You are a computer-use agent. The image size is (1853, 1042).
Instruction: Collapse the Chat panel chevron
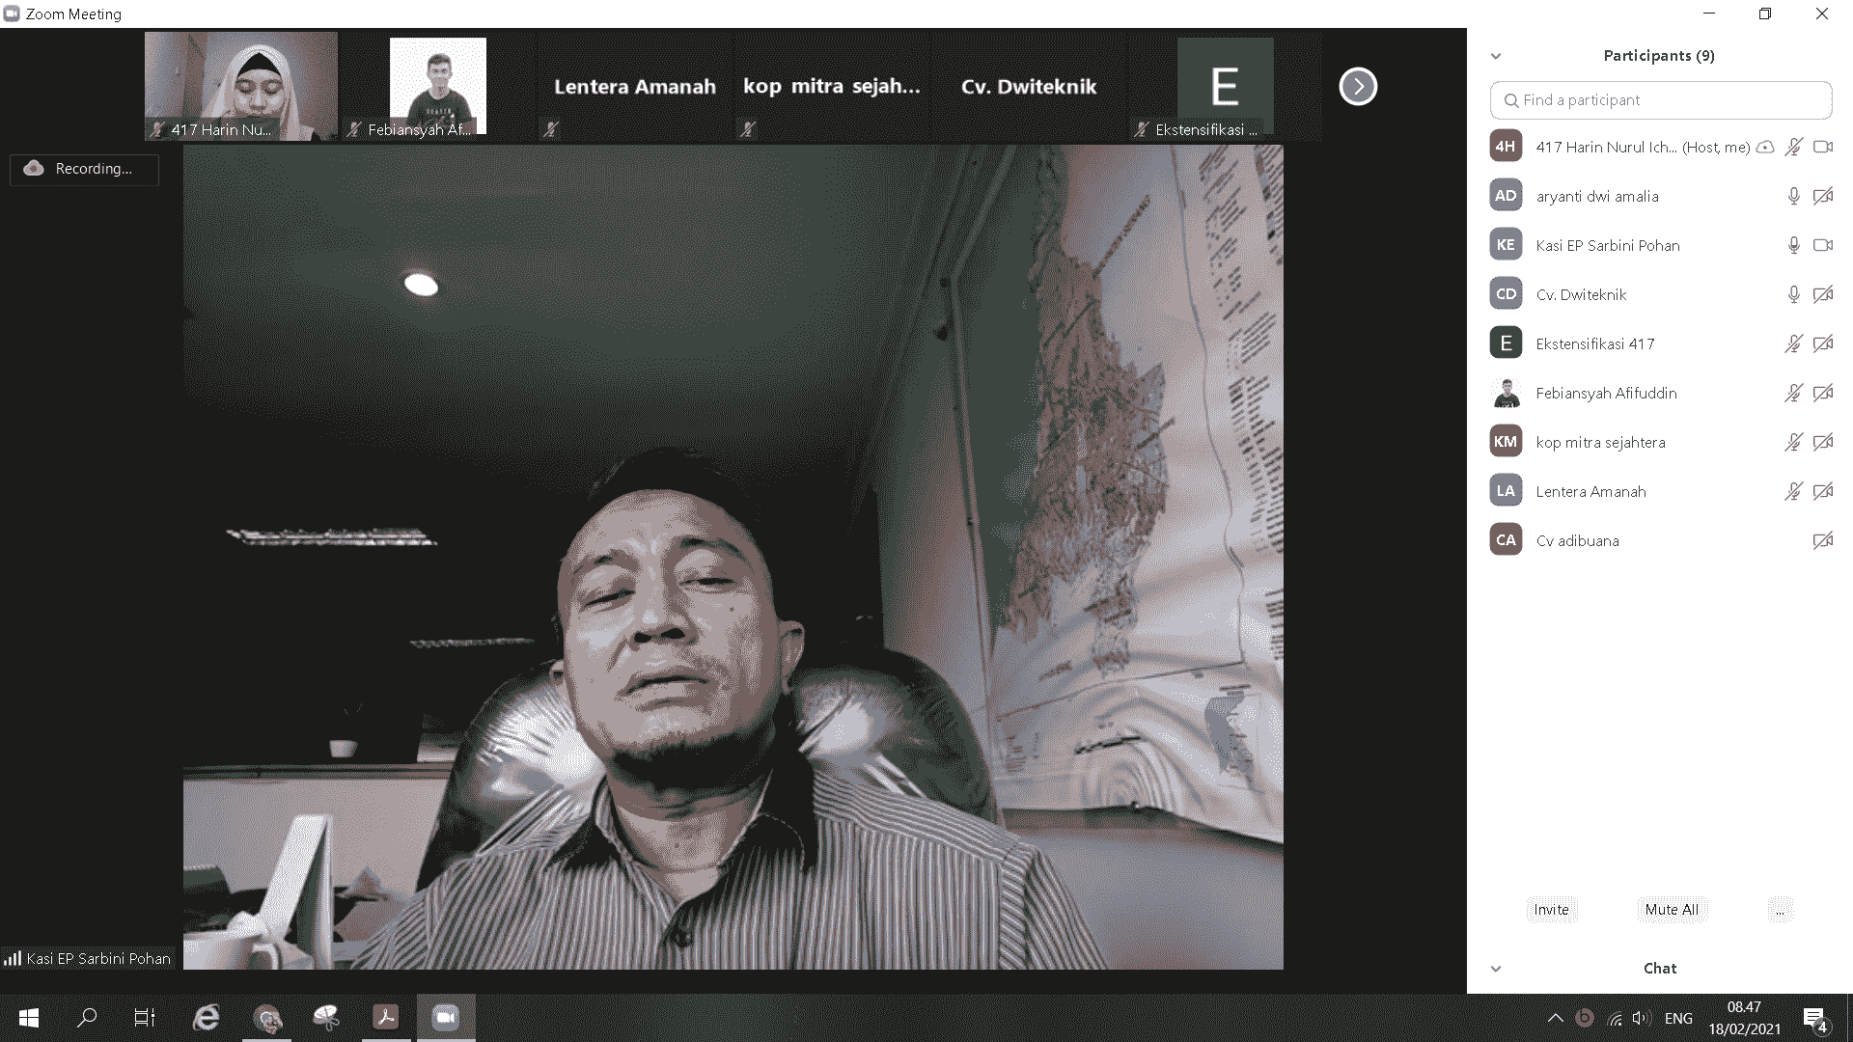1496,969
